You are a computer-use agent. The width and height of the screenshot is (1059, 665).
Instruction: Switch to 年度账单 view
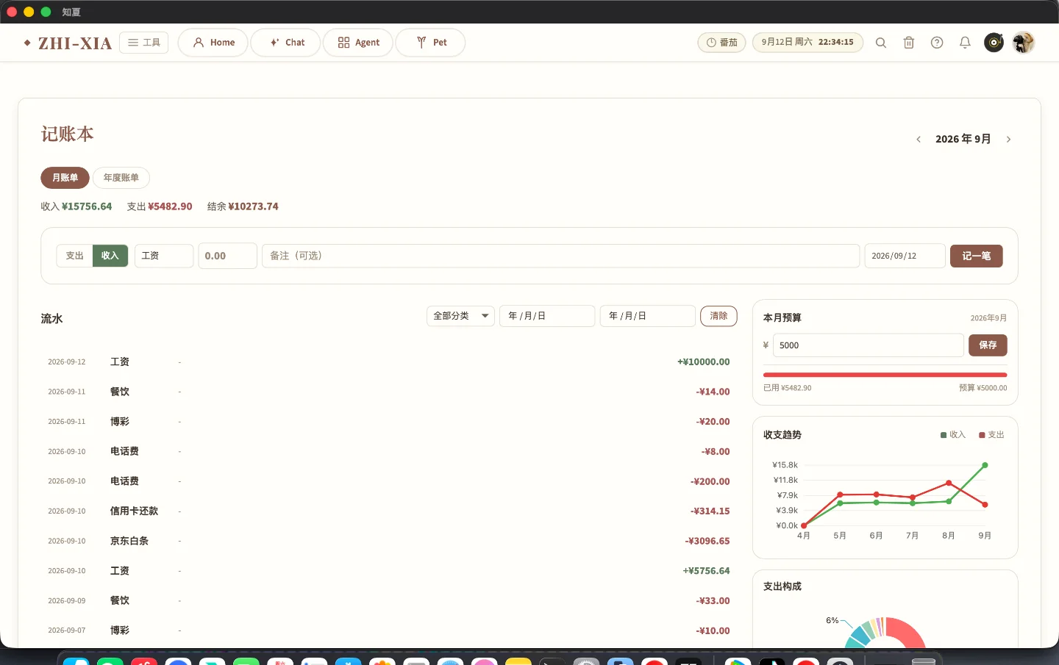tap(121, 178)
